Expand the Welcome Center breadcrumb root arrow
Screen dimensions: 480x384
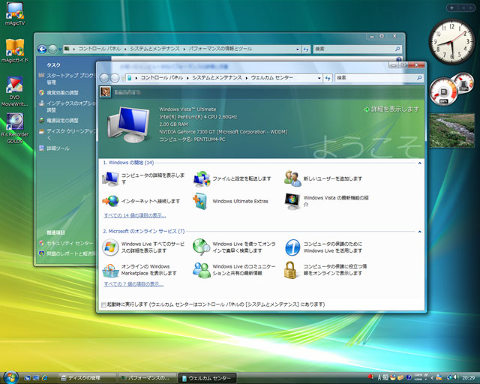[x=136, y=78]
